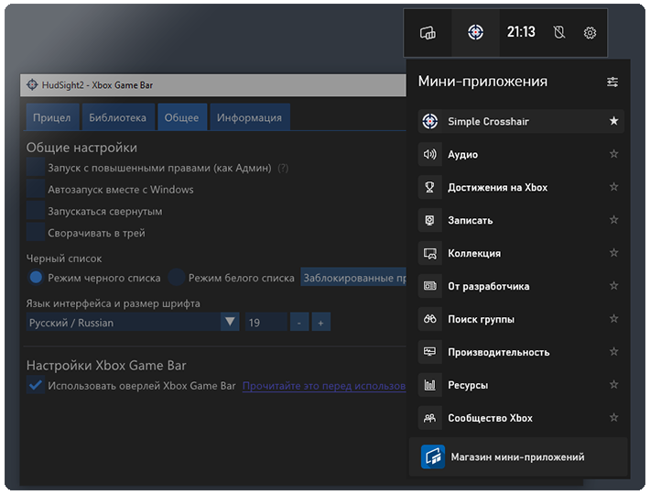Click the HudSight2 - Xbox Game Bar title bar
This screenshot has height=495, width=650.
tap(213, 85)
